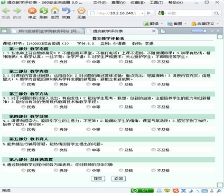This screenshot has height=193, width=224.
Task: Refresh the page with the green refresh icon
Action: 44,11
